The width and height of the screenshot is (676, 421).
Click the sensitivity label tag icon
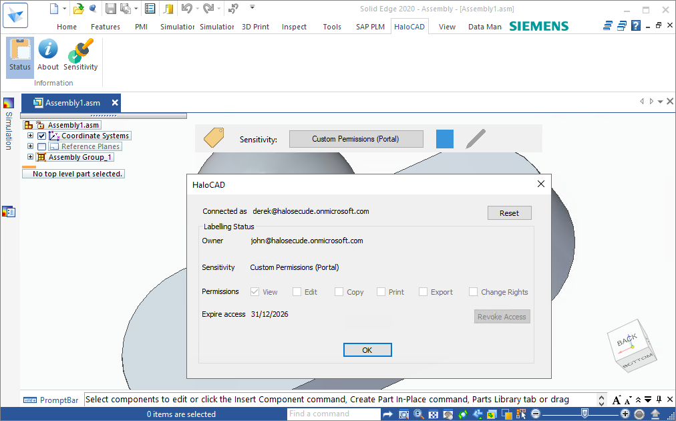(x=214, y=138)
